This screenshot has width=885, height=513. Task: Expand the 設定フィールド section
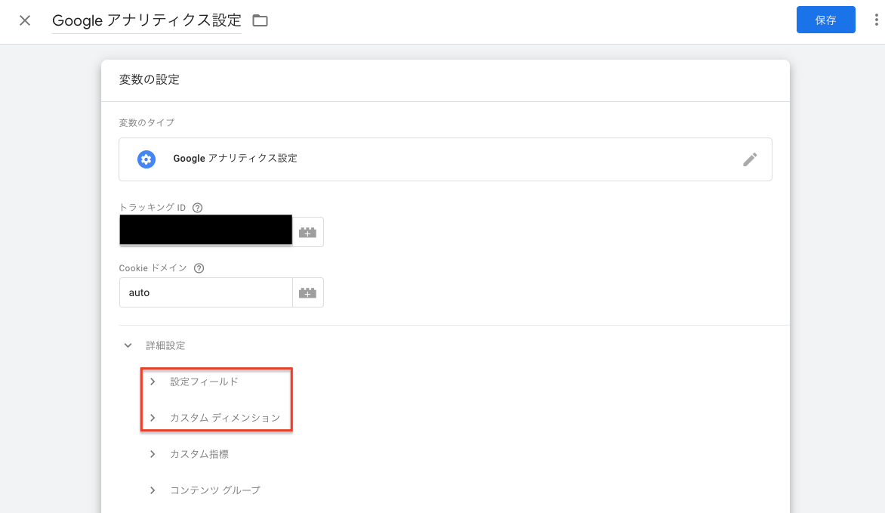pos(195,382)
